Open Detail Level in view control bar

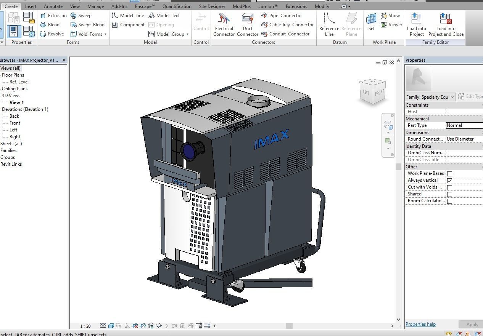(x=103, y=326)
